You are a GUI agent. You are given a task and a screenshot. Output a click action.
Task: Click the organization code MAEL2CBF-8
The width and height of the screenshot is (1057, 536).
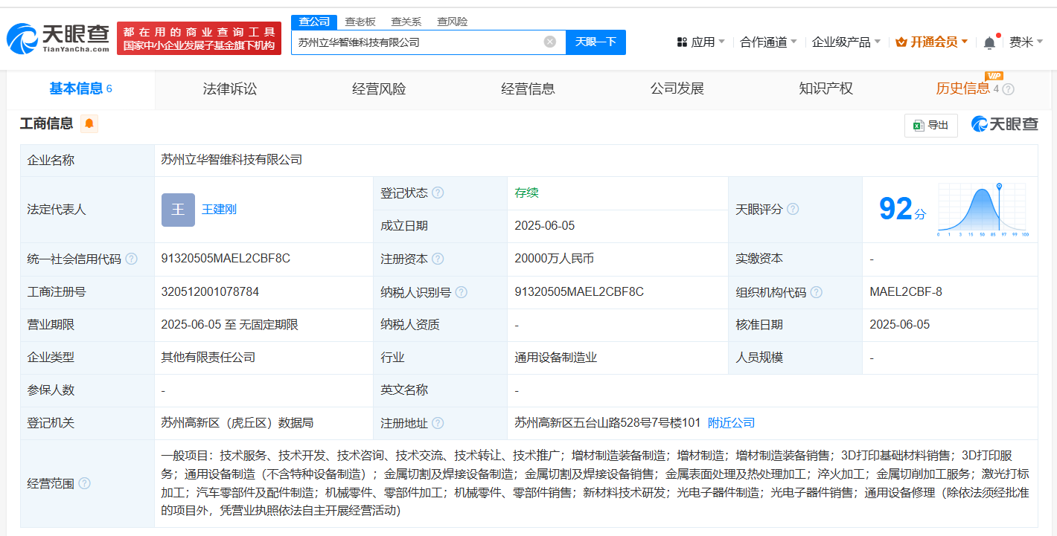click(x=906, y=292)
